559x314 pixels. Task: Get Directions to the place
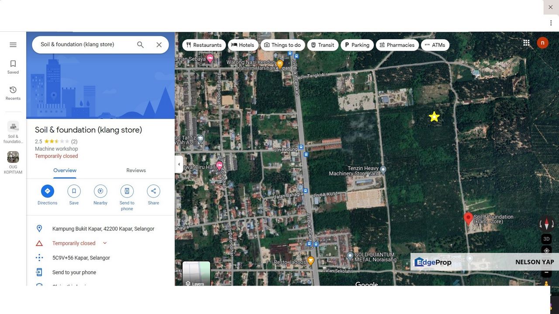[x=47, y=195]
